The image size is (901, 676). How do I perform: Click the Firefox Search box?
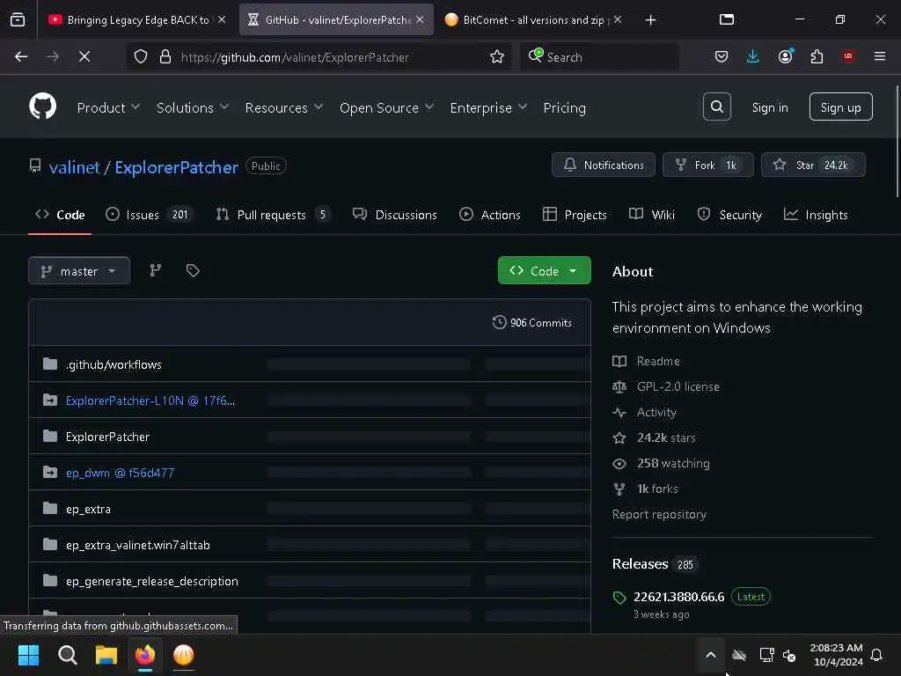click(x=599, y=56)
